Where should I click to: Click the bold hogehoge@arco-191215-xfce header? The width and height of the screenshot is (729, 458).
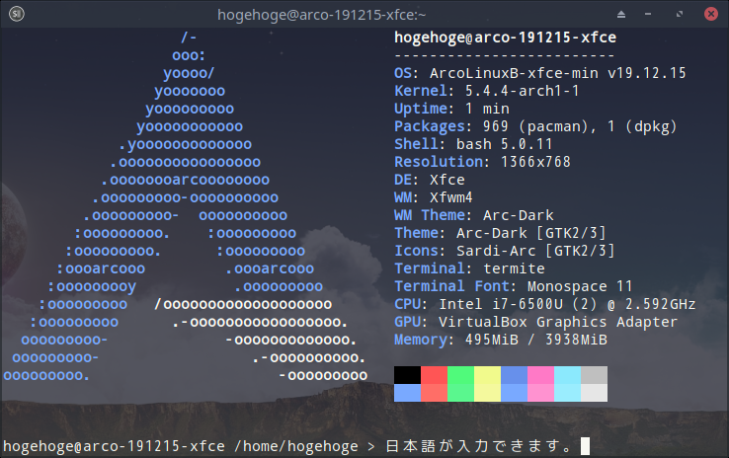506,38
